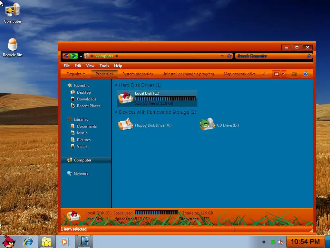
Task: Collapse Devices with Removable Storage group
Action: 116,112
